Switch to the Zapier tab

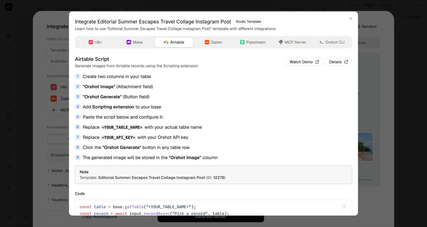[213, 42]
